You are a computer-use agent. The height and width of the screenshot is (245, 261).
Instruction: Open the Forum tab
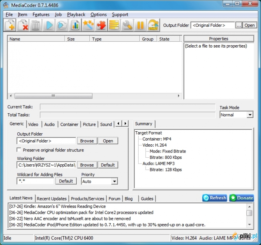coord(115,199)
